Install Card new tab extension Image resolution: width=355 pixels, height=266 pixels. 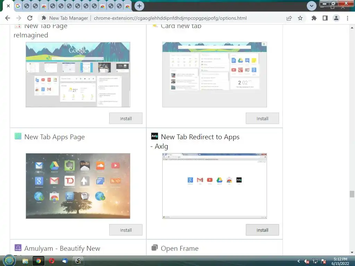(262, 118)
